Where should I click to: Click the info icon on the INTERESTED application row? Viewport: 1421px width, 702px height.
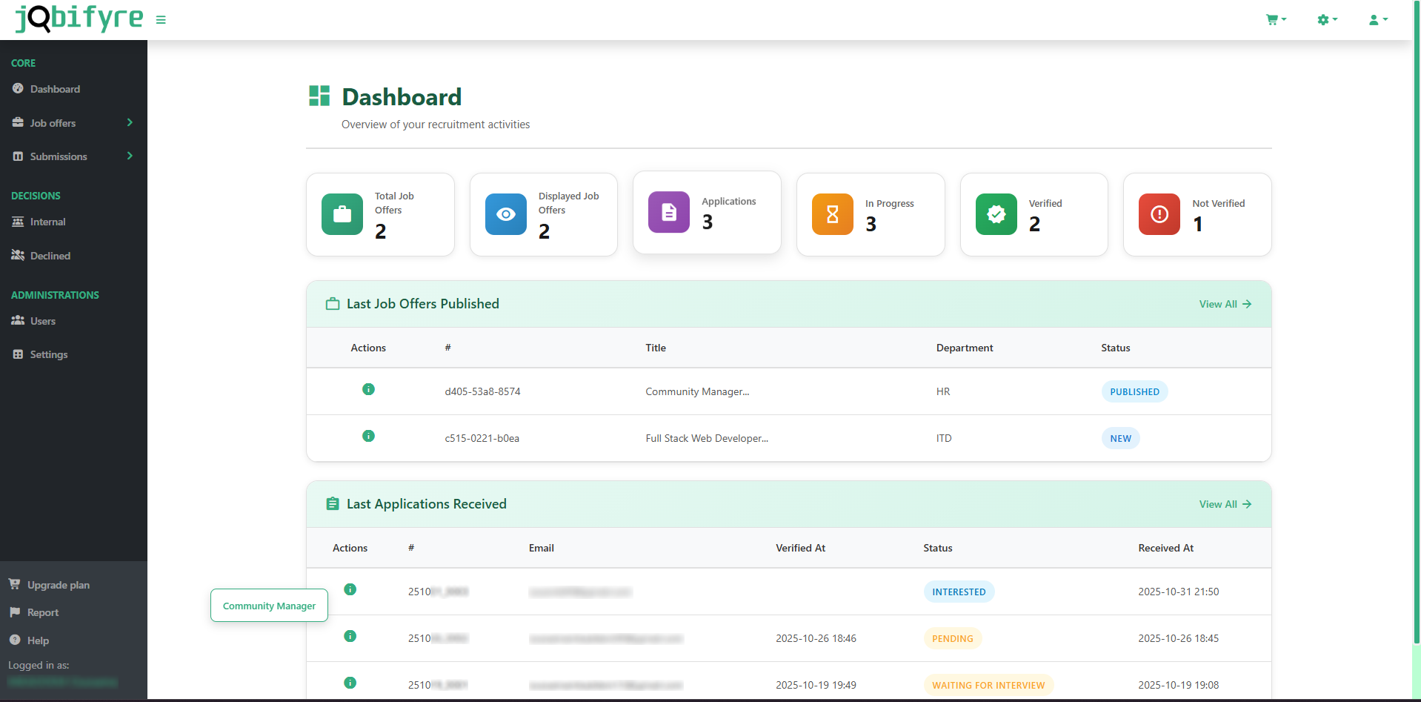click(x=350, y=589)
